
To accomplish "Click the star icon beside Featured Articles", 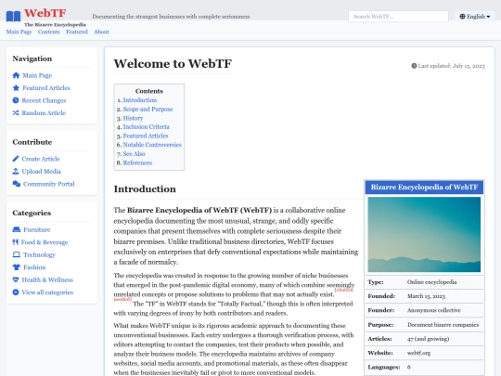I will click(16, 88).
